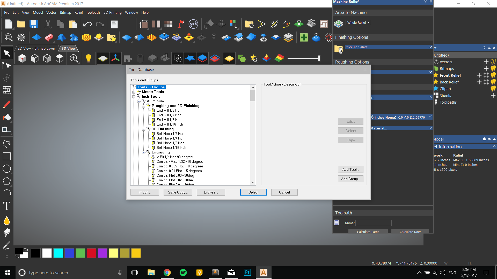The height and width of the screenshot is (279, 497).
Task: Click the Paste clipboard icon
Action: [73, 24]
